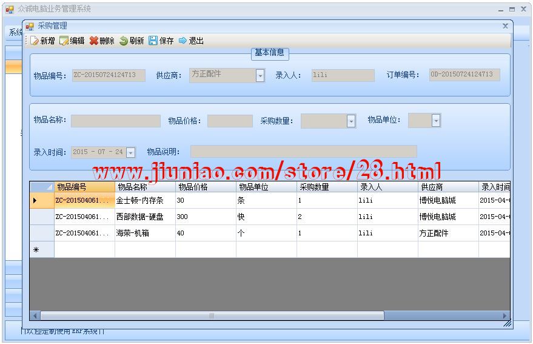The image size is (533, 344).
Task: Click the price cell showing 40
Action: pyautogui.click(x=206, y=233)
